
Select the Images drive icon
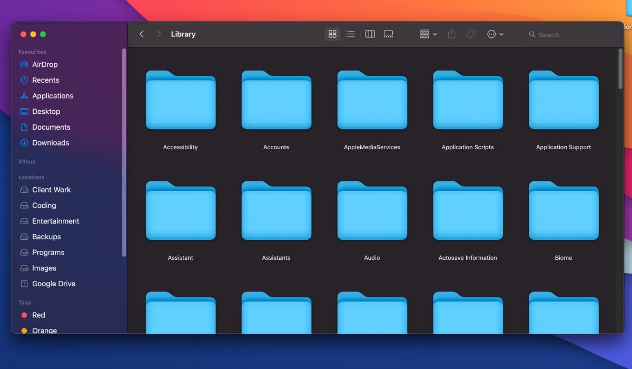point(24,268)
